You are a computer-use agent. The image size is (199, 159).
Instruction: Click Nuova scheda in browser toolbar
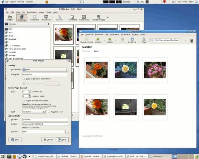tap(87, 40)
